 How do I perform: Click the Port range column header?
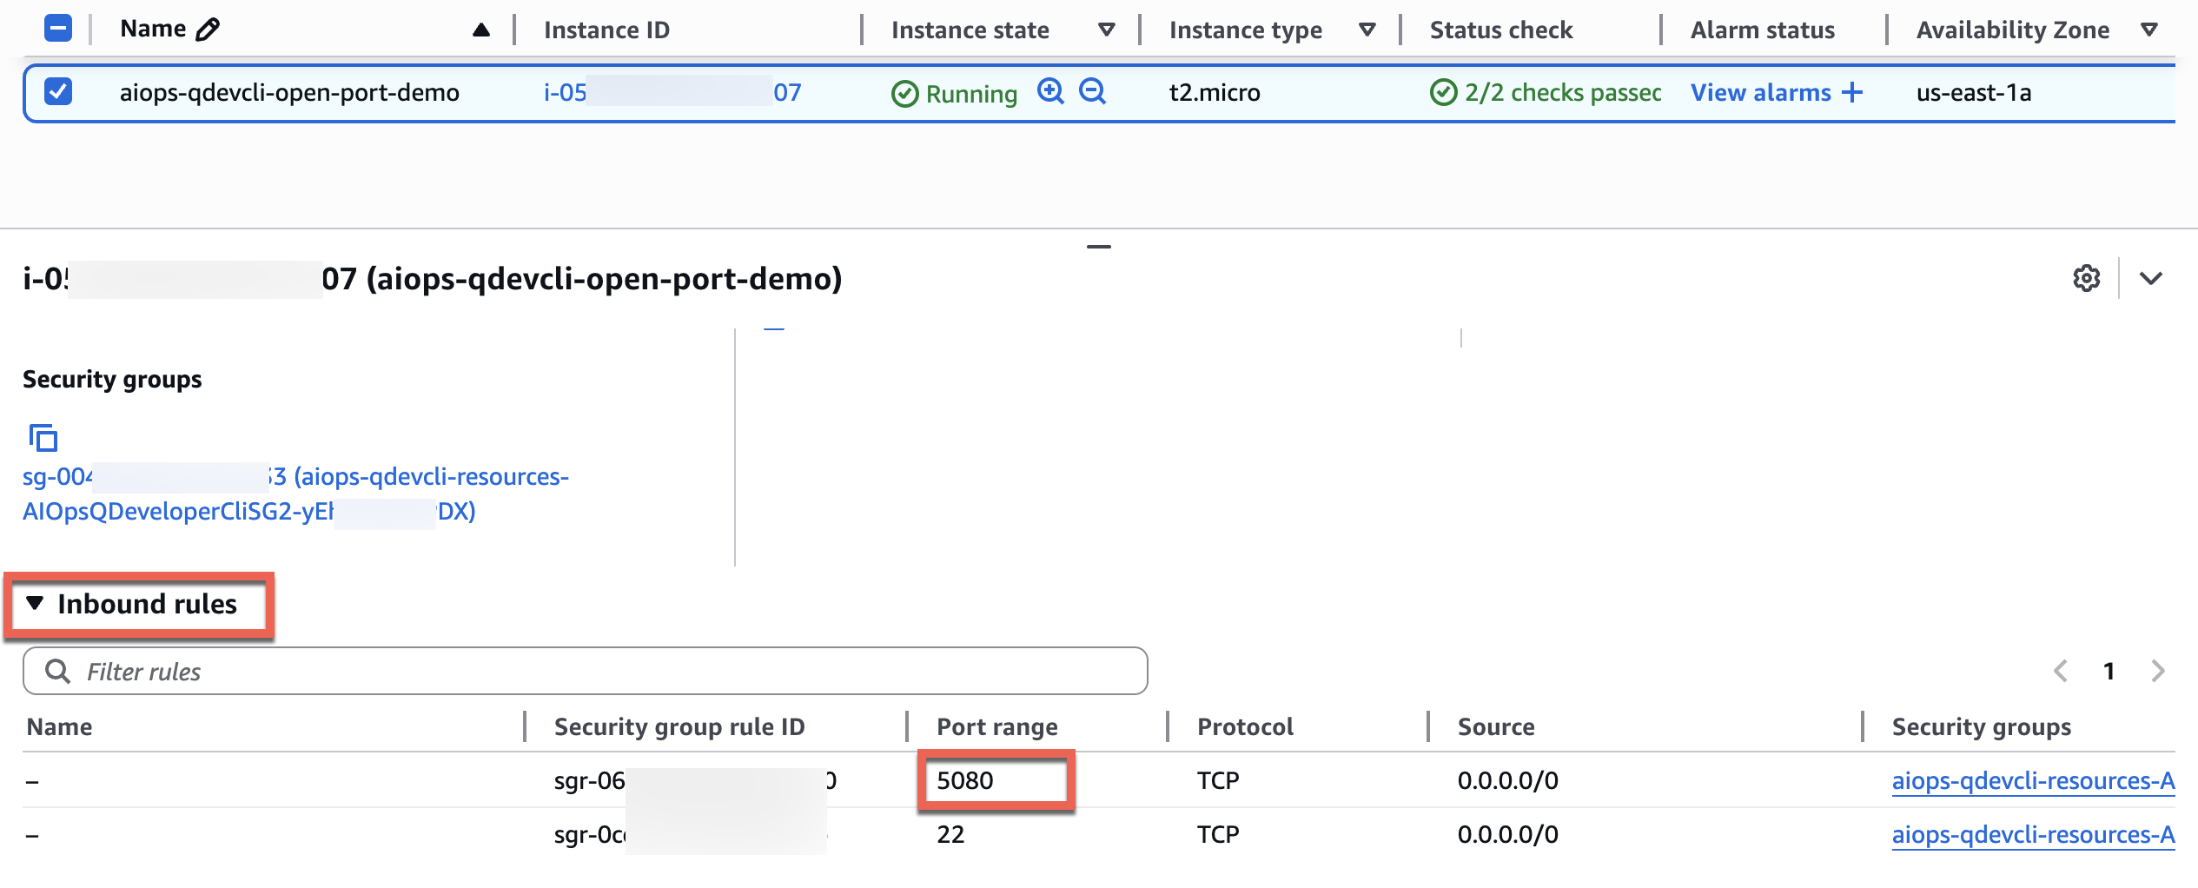tap(997, 726)
